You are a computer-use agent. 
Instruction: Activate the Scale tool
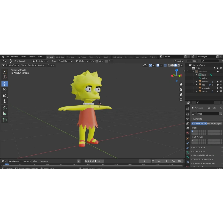[5, 95]
